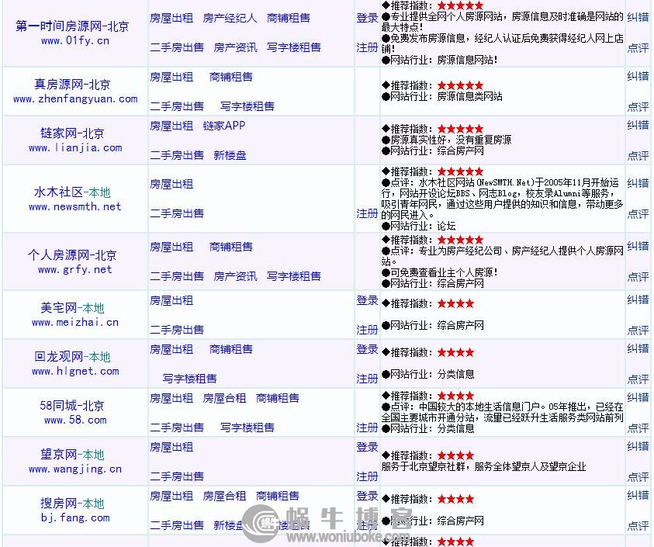The width and height of the screenshot is (654, 547).
Task: Click 房屋出租 in 望京网 row
Action: pyautogui.click(x=171, y=447)
